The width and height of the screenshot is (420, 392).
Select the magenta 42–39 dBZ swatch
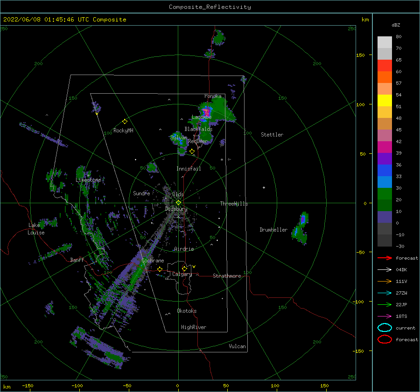click(385, 147)
